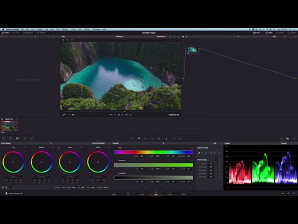Viewport: 298px width, 224px height.
Task: Open the Sizing palette icon
Action: [x=173, y=138]
